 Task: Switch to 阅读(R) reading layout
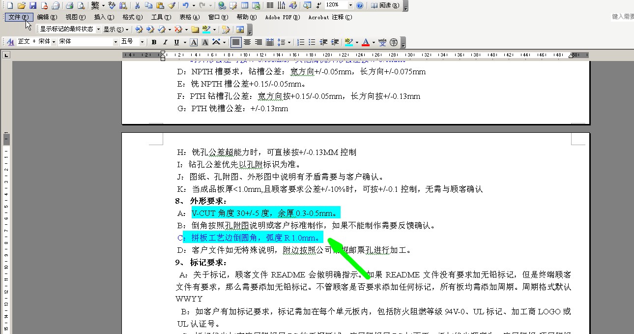[x=385, y=5]
